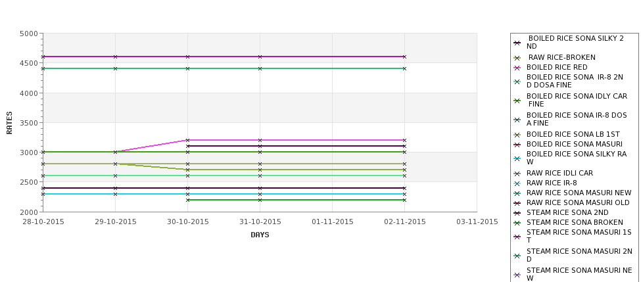Click the 2200 data point on 30-10-2015
Viewport: 641px width, 282px height.
coord(187,200)
